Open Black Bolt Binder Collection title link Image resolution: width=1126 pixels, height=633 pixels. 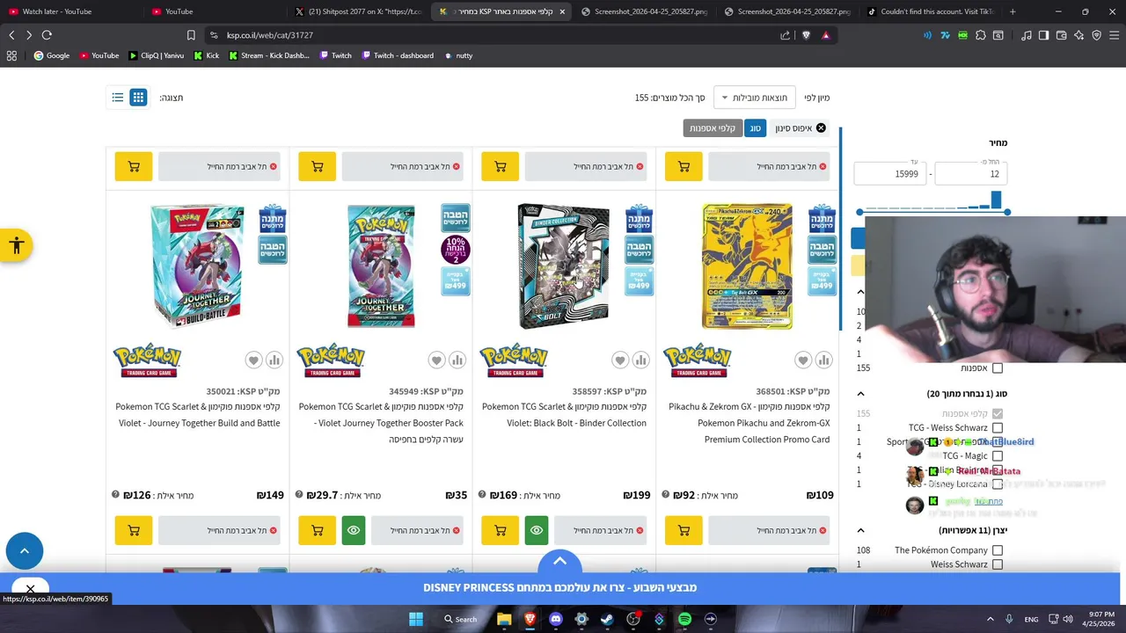(x=564, y=415)
